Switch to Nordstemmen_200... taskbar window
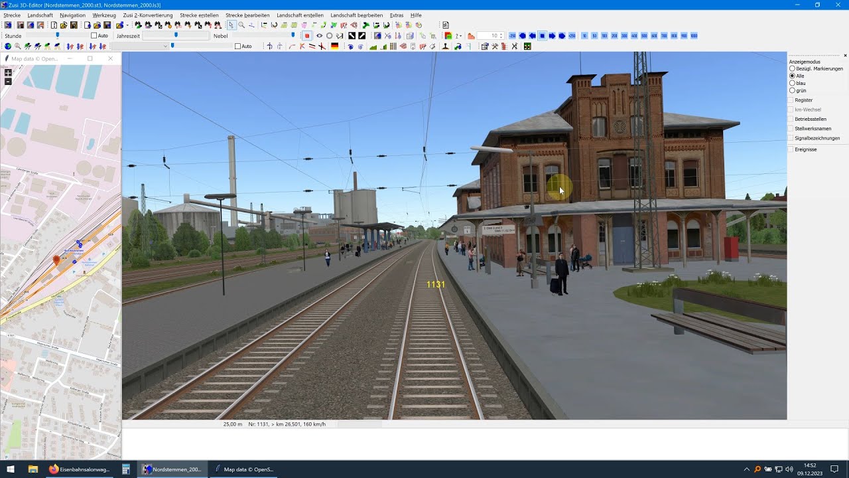 tap(172, 469)
